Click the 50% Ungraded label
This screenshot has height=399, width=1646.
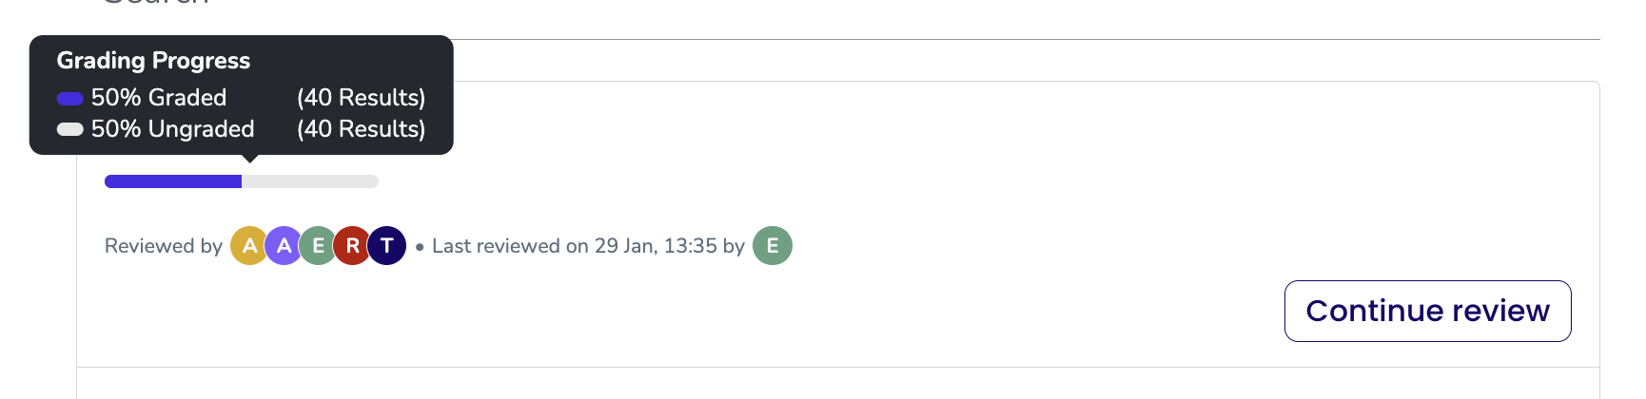(x=172, y=129)
